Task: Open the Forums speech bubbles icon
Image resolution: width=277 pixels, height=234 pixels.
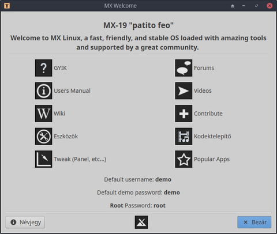Action: [184, 68]
